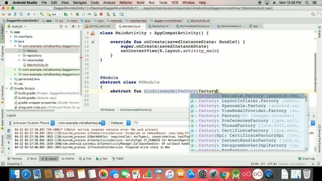Open the Event Log button
This screenshot has width=322, height=181.
tap(306, 159)
